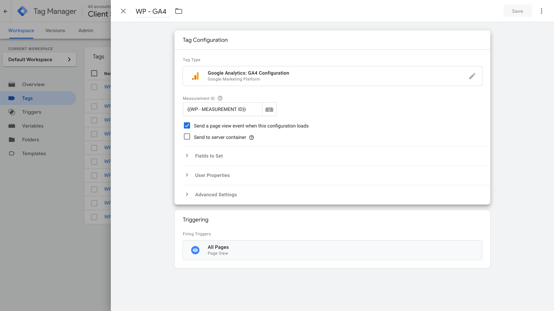Screen dimensions: 554x311
Task: Click the Client account name in header
Action: (99, 14)
